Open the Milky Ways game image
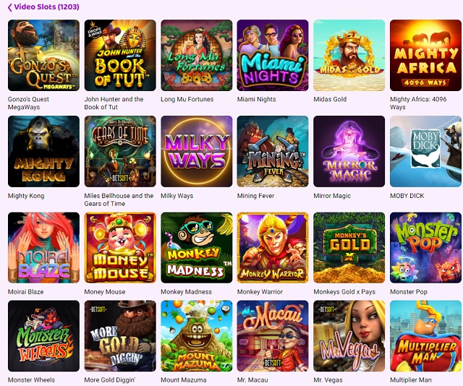463x386 pixels. point(197,151)
